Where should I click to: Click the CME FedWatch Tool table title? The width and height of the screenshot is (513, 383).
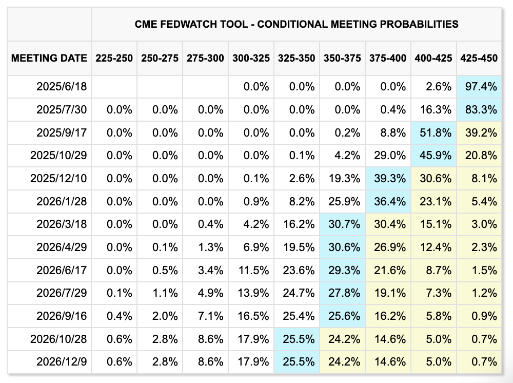tap(297, 24)
